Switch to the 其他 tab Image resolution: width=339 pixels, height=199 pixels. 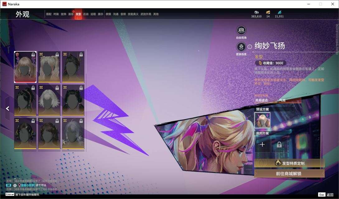pos(156,14)
